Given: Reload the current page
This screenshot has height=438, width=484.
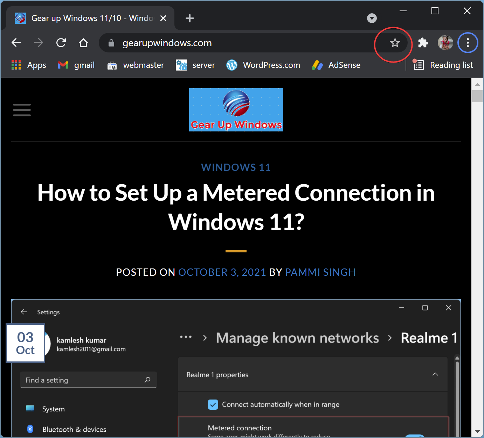Looking at the screenshot, I should tap(61, 43).
